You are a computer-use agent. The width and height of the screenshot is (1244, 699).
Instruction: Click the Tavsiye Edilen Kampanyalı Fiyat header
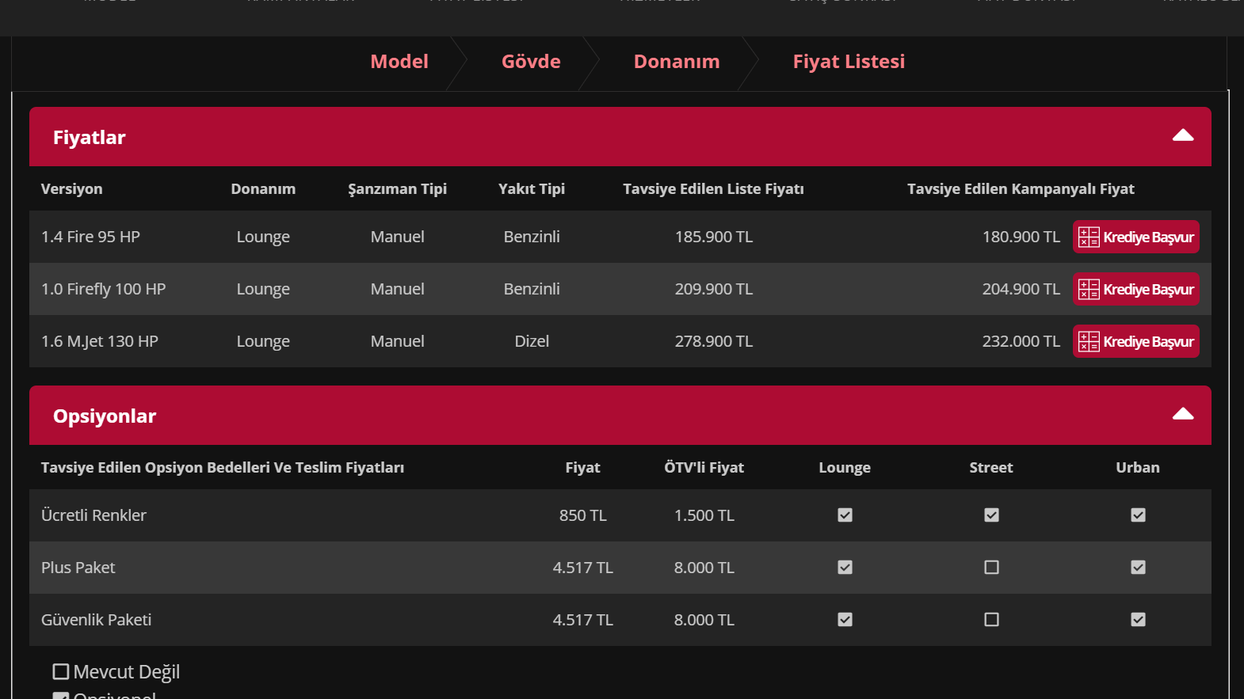pyautogui.click(x=1021, y=189)
